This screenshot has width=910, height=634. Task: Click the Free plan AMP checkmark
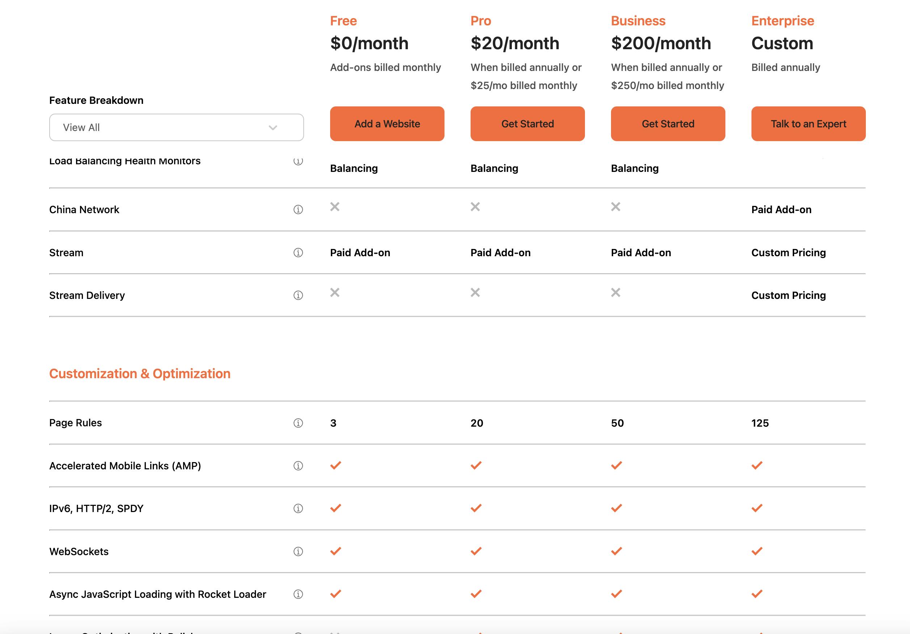coord(336,465)
